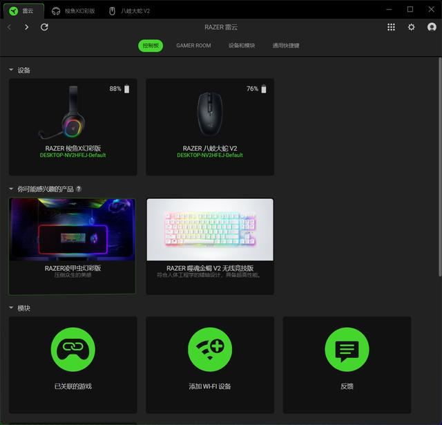Switch to the GAMER ROOM tab

click(193, 46)
